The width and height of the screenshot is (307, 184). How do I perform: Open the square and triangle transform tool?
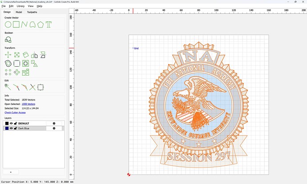[x=34, y=64]
